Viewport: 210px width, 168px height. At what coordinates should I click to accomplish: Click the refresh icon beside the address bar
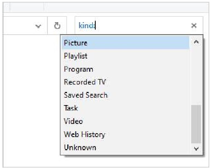click(57, 26)
